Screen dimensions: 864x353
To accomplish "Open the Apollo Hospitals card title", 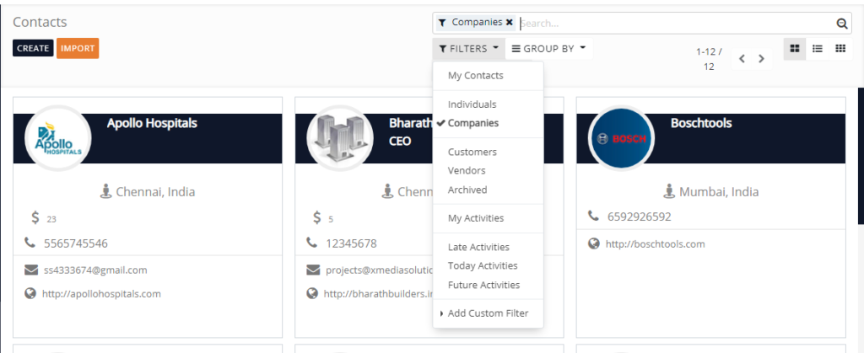I will (152, 123).
